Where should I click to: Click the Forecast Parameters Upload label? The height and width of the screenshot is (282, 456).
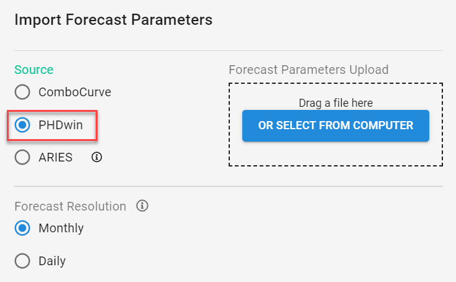point(308,70)
